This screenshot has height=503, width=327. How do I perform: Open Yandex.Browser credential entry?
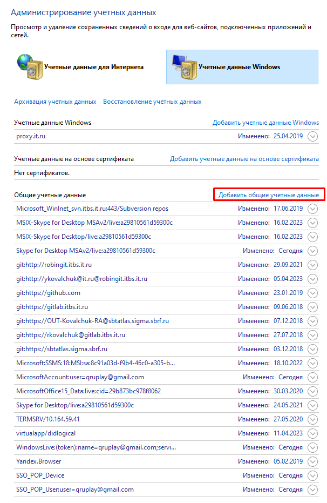[39, 461]
